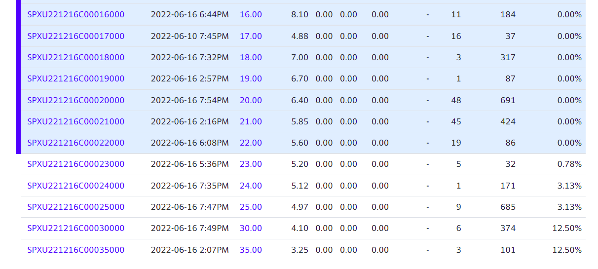Click trade date 2022-06-16 7:32PM
This screenshot has width=598, height=269.
(190, 57)
